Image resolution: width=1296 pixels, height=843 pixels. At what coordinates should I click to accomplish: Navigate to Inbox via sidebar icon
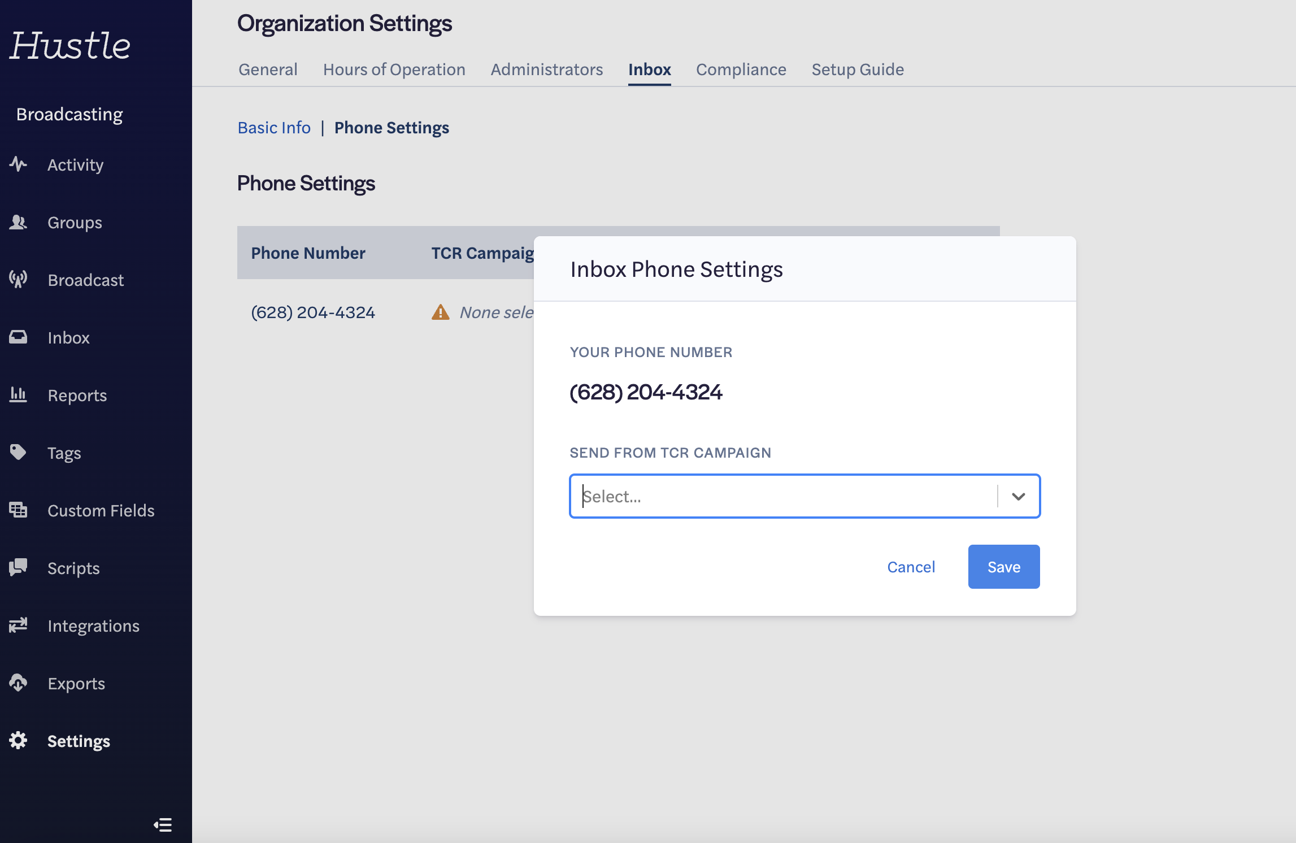[18, 337]
